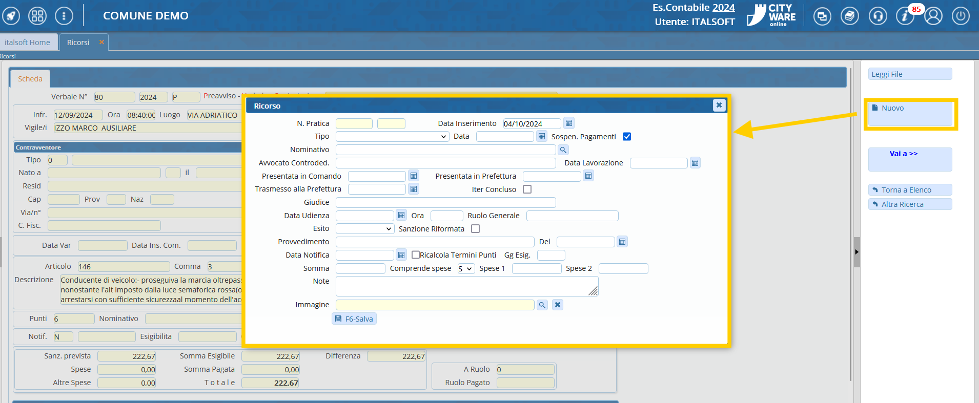Image resolution: width=979 pixels, height=403 pixels.
Task: Click into the Note text area
Action: (466, 286)
